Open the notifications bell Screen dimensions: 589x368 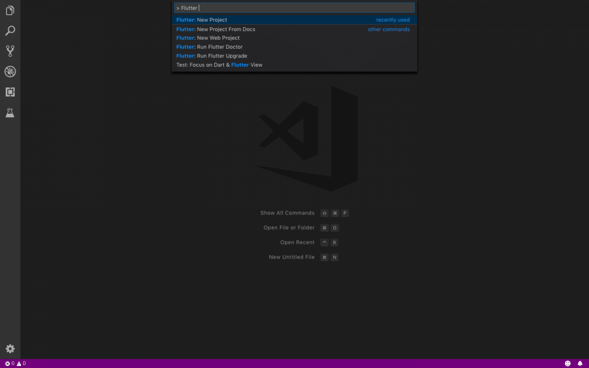(580, 364)
